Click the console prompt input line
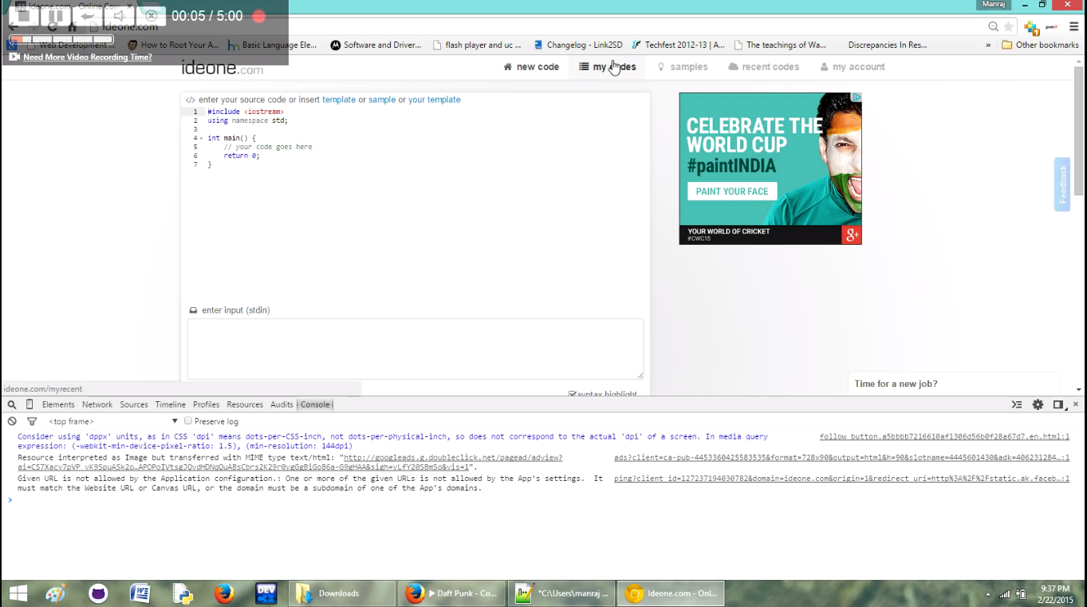 pyautogui.click(x=542, y=500)
